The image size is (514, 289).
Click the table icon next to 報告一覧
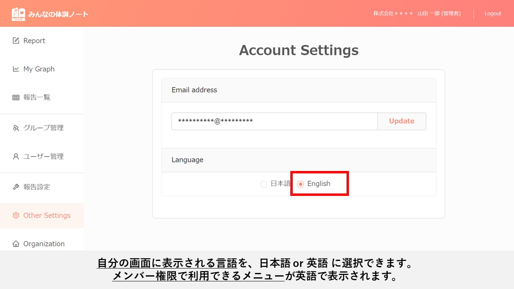[x=16, y=98]
